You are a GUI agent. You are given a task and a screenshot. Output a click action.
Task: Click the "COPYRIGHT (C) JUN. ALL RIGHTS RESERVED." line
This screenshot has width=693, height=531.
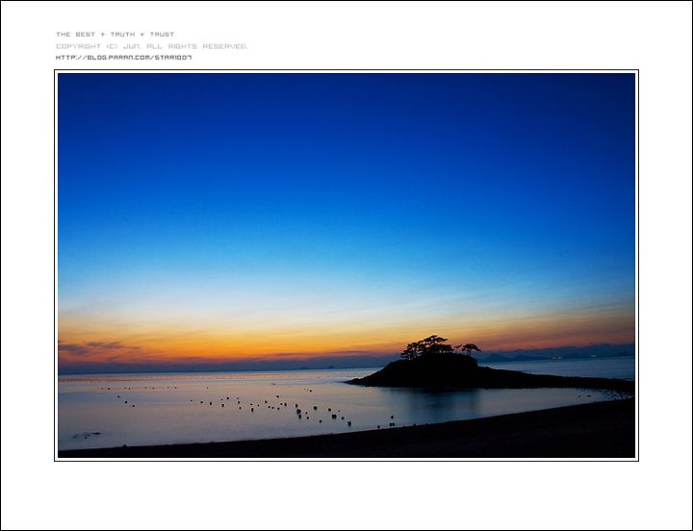pos(152,46)
